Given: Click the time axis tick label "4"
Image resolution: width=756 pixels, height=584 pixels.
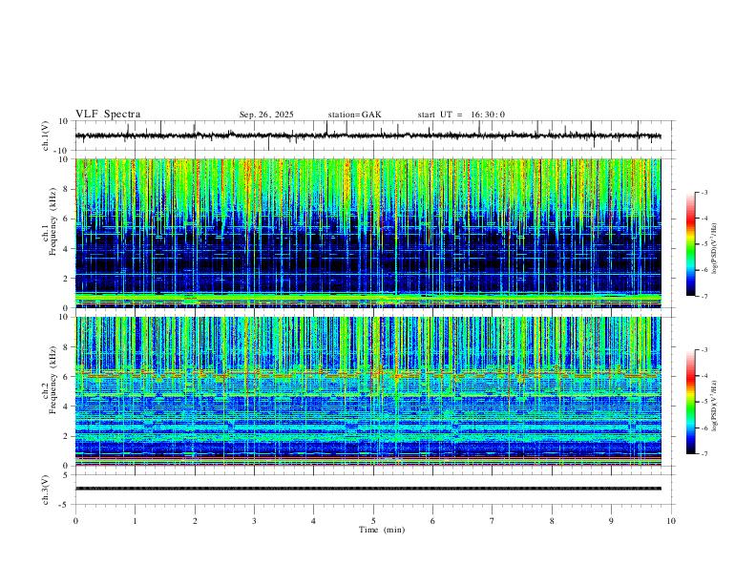Looking at the screenshot, I should tap(313, 521).
